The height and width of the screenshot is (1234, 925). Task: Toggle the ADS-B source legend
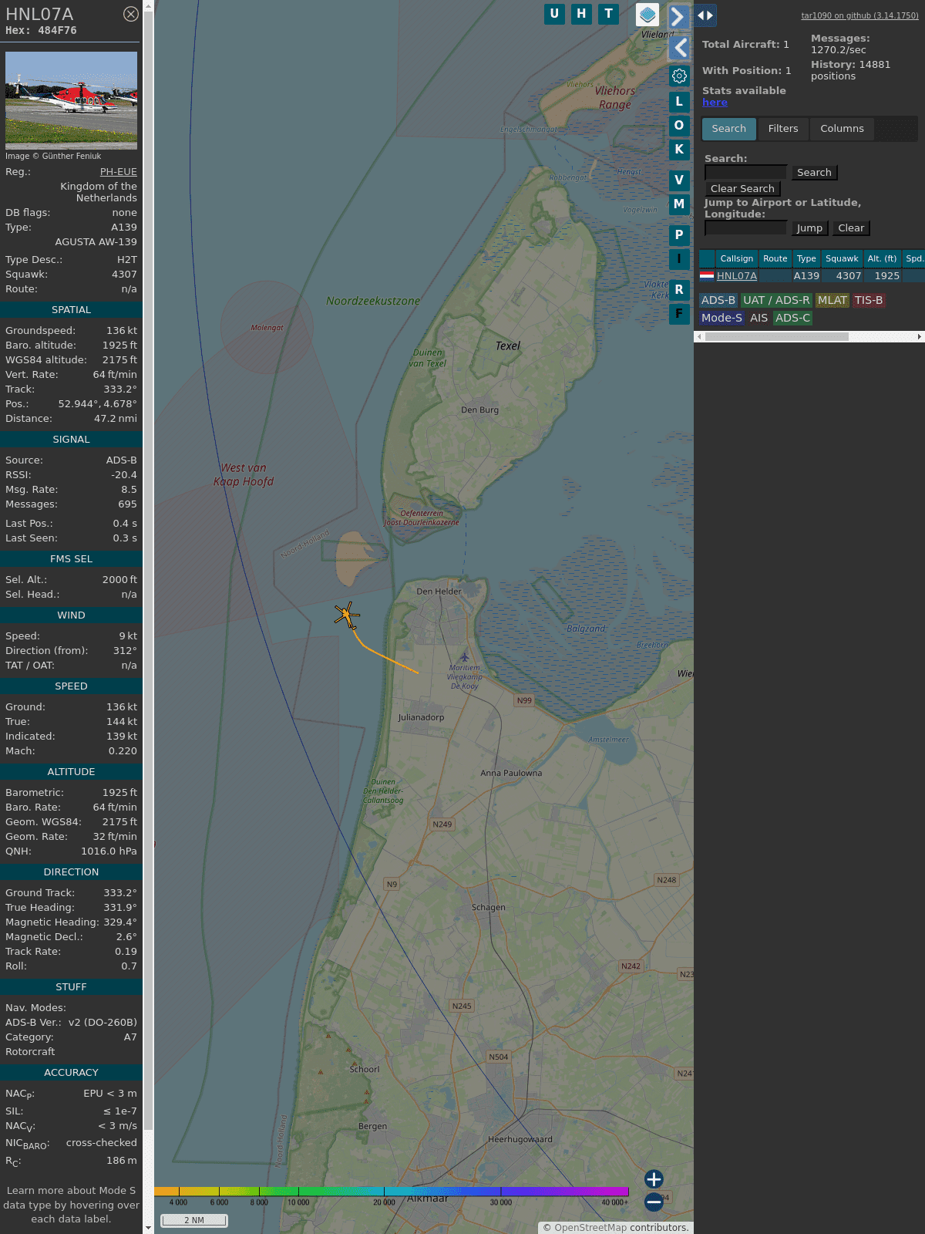coord(718,301)
